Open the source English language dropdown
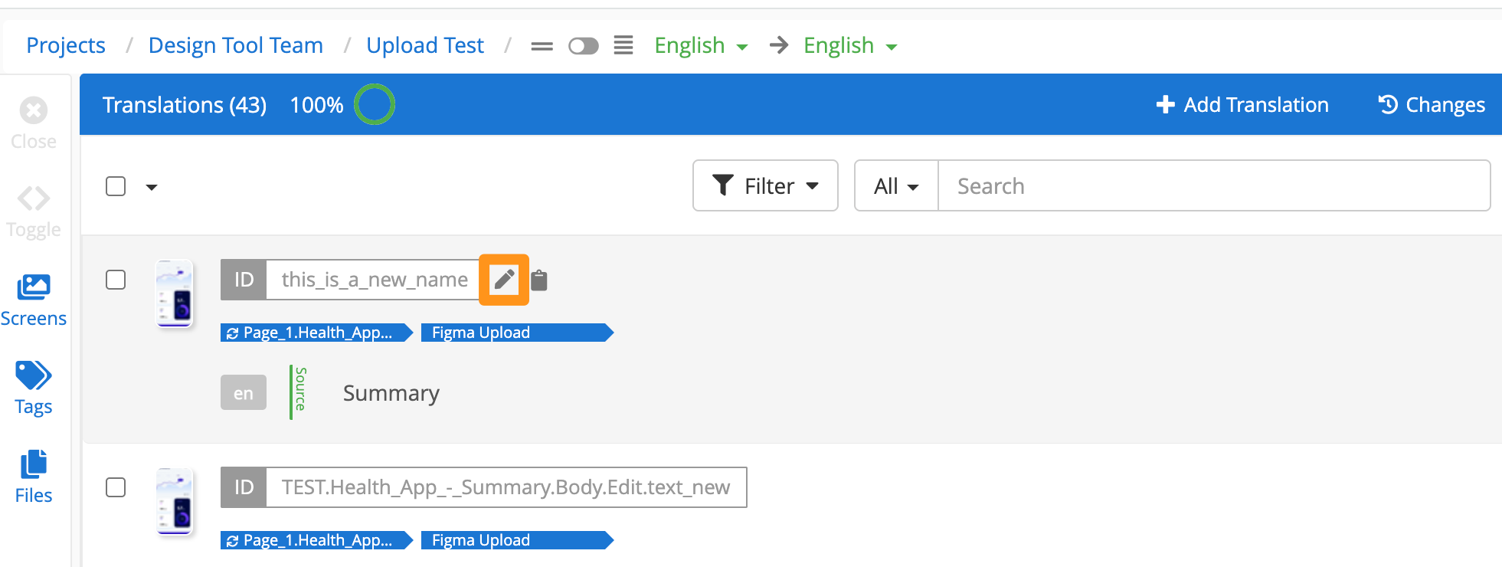The width and height of the screenshot is (1502, 567). [x=700, y=46]
